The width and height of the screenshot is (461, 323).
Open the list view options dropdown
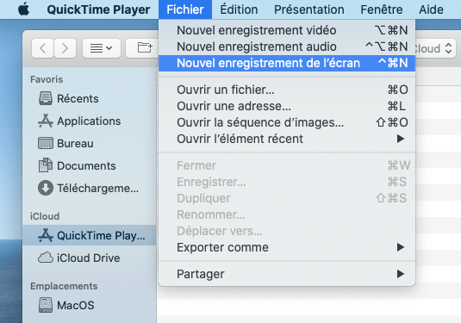(x=102, y=48)
